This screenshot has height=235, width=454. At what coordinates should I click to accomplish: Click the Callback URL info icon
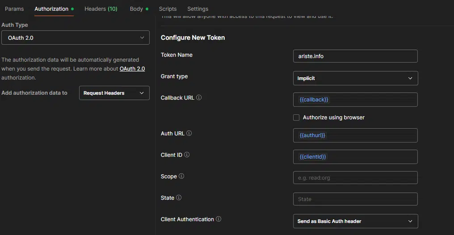[x=199, y=97]
